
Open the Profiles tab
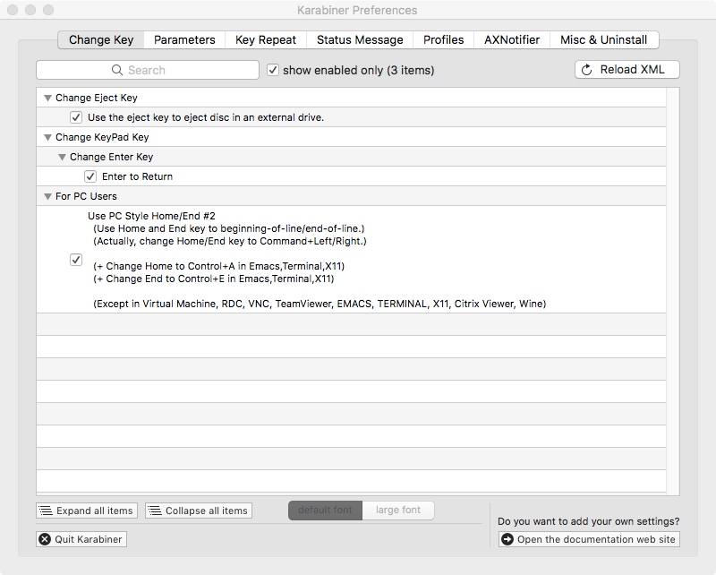click(443, 39)
